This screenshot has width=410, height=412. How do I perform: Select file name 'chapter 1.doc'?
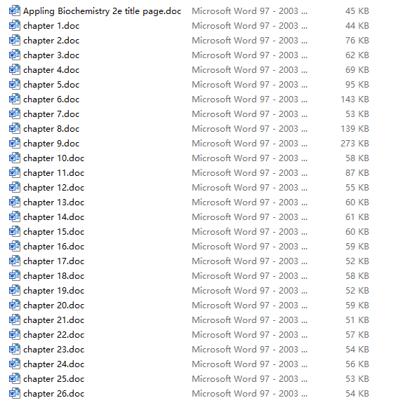51,26
